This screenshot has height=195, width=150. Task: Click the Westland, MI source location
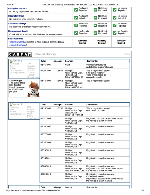click(x=71, y=113)
